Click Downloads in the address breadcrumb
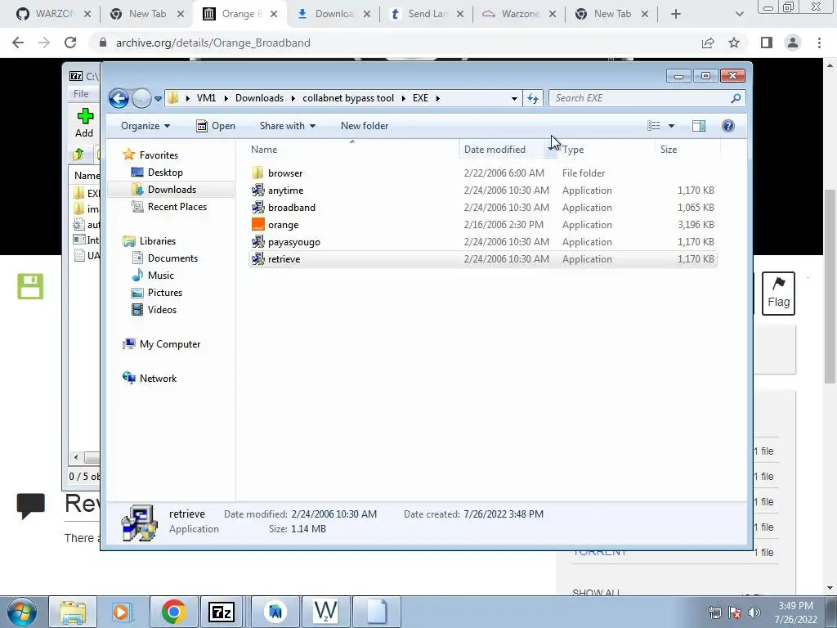Image resolution: width=837 pixels, height=628 pixels. point(259,98)
